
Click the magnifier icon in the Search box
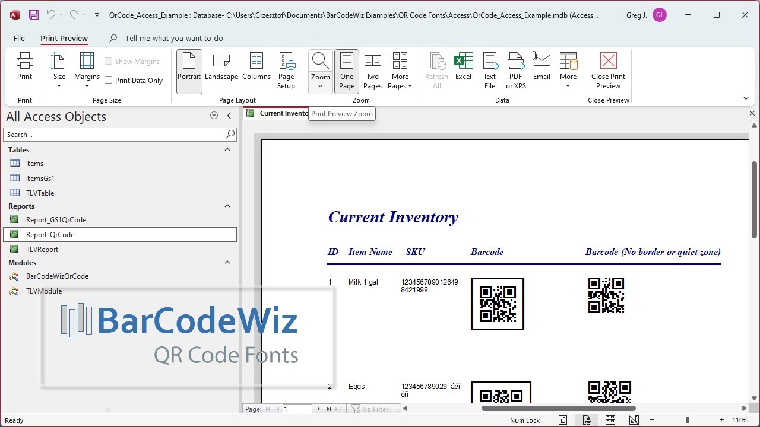pyautogui.click(x=230, y=135)
